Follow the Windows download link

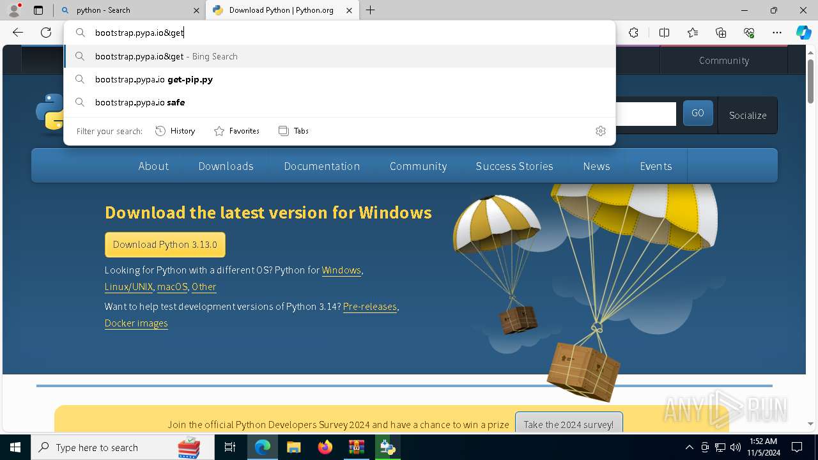341,270
